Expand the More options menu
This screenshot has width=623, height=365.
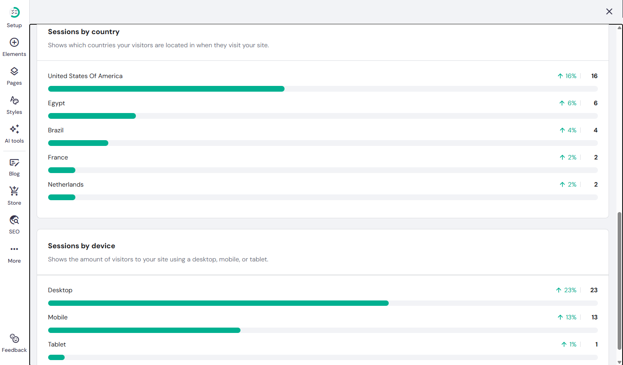(14, 249)
